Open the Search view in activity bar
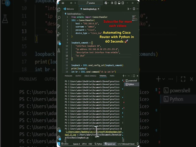The width and height of the screenshot is (196, 147). tap(59, 18)
